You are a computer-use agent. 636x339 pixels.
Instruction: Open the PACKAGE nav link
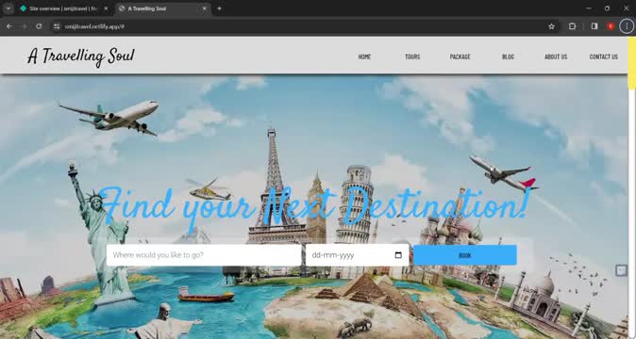pyautogui.click(x=460, y=56)
